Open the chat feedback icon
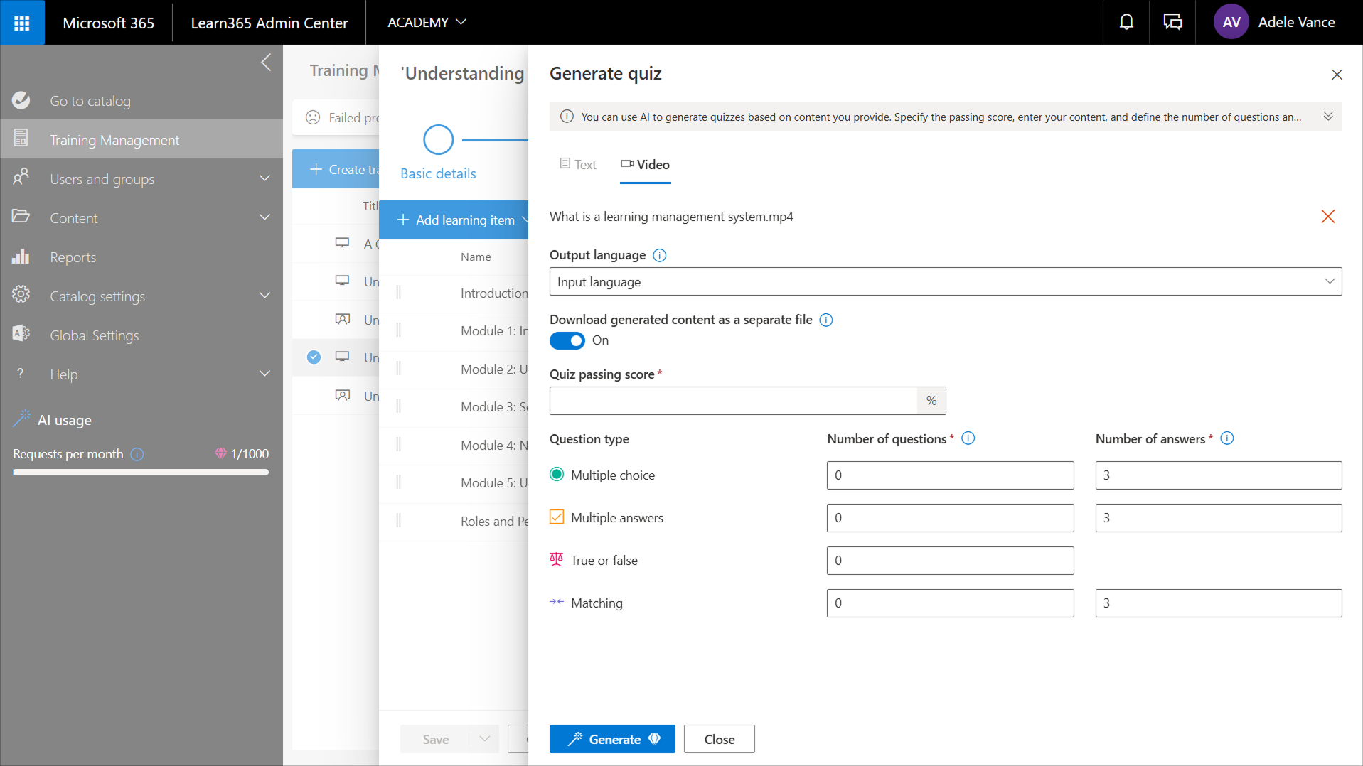 tap(1172, 23)
